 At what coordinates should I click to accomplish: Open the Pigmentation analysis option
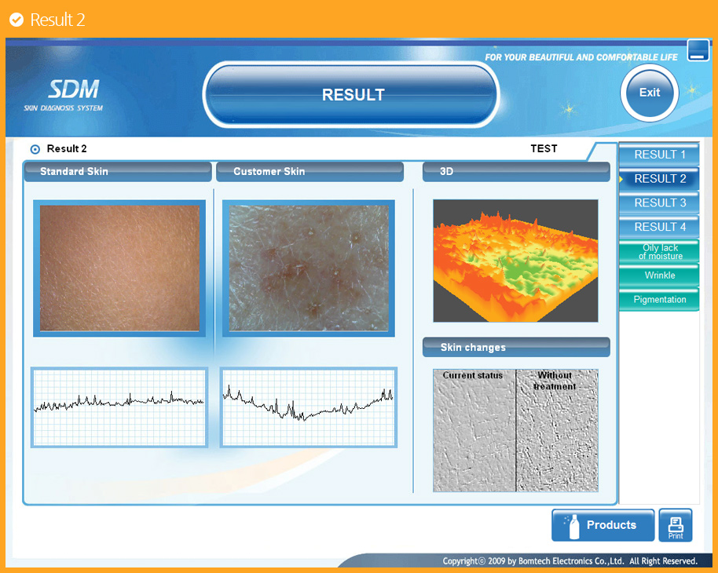[659, 300]
